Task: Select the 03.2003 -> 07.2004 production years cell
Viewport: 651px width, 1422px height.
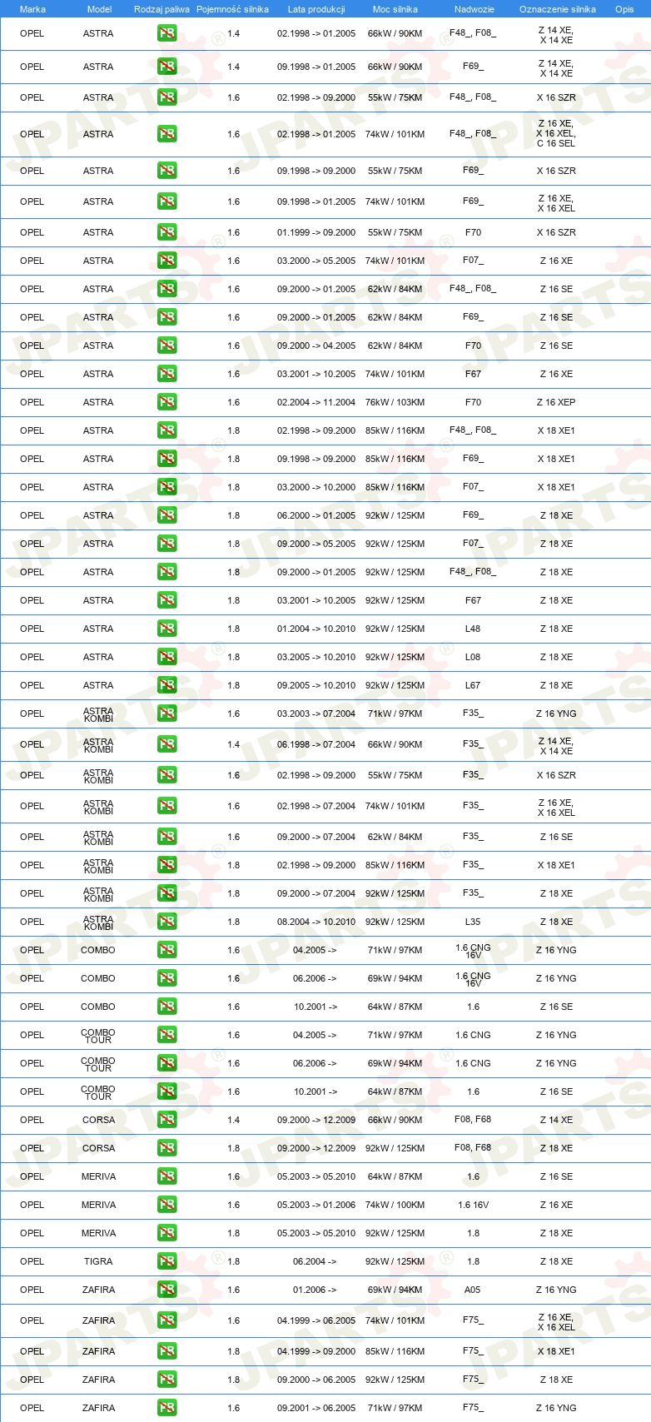Action: click(x=316, y=713)
